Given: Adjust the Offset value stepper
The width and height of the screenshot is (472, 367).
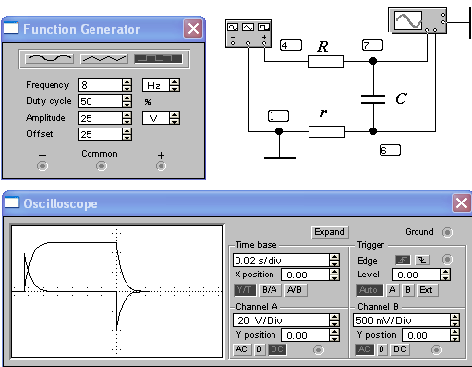Looking at the screenshot, I should tap(127, 134).
